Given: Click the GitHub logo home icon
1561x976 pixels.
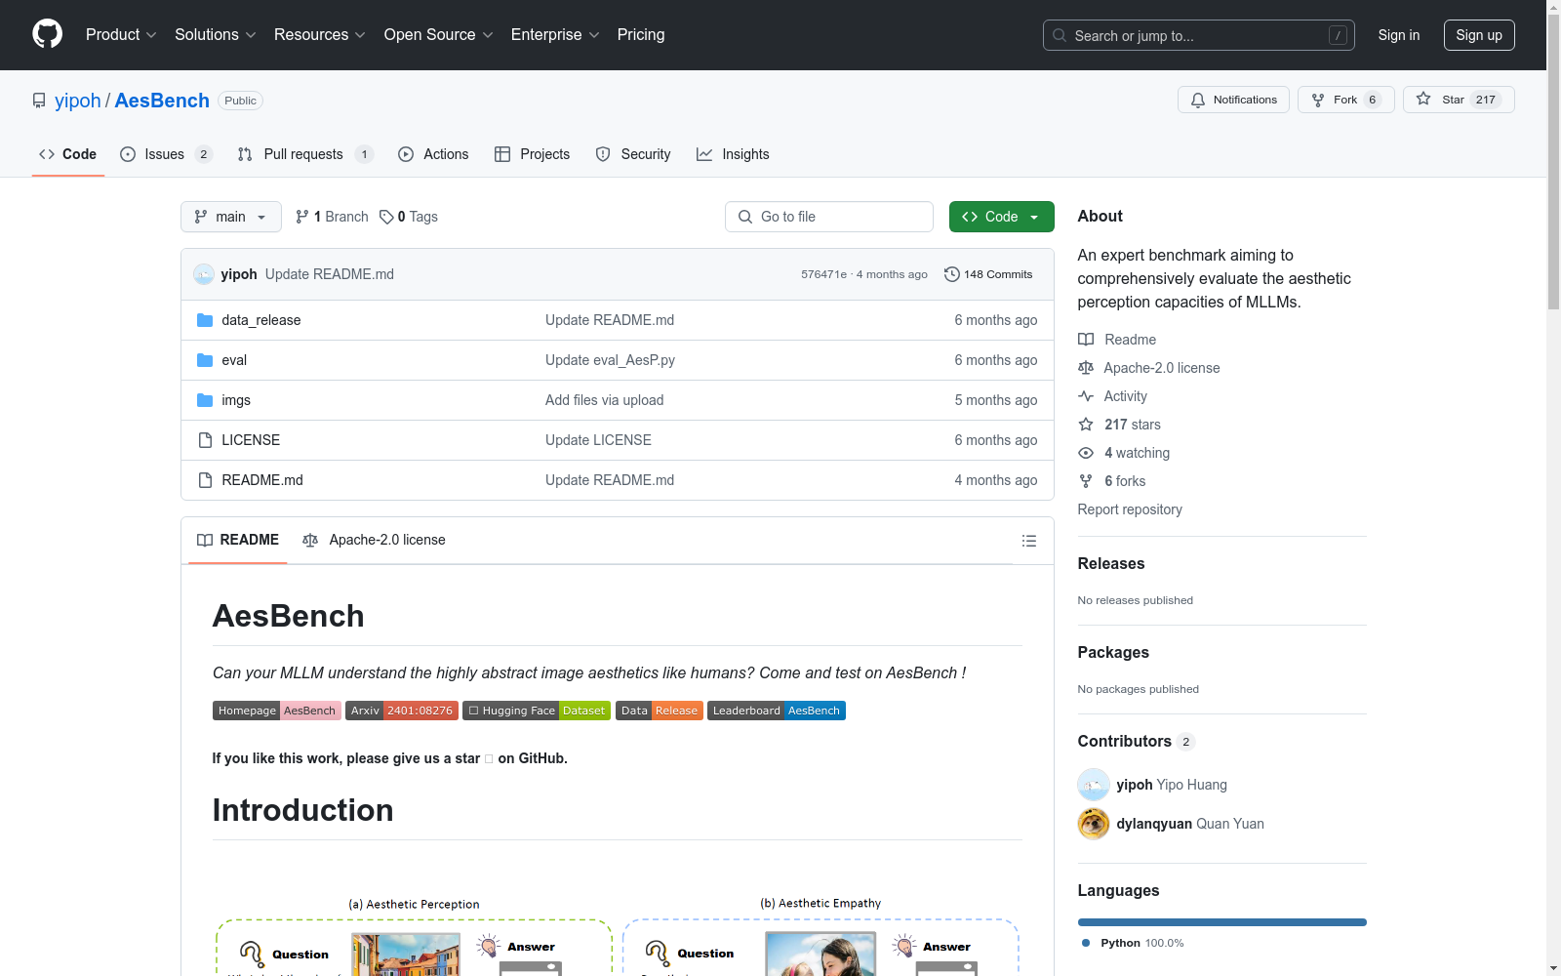Looking at the screenshot, I should coord(47,34).
